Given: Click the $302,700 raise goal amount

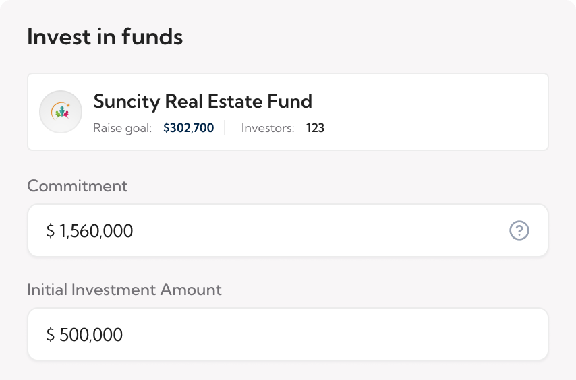Looking at the screenshot, I should [x=188, y=128].
